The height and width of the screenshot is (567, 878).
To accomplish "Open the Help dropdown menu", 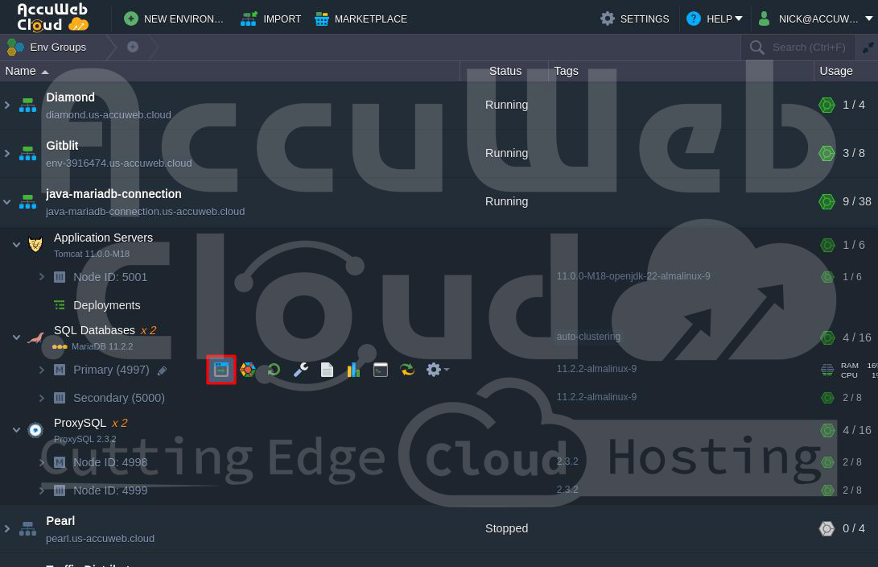I will [x=715, y=19].
